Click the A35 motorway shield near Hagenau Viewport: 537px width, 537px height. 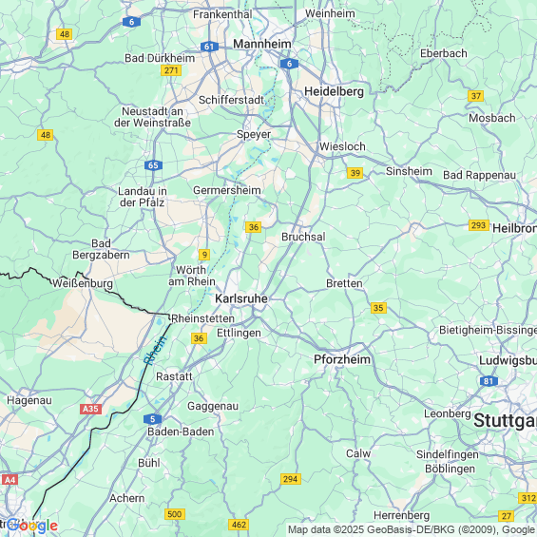pyautogui.click(x=90, y=409)
